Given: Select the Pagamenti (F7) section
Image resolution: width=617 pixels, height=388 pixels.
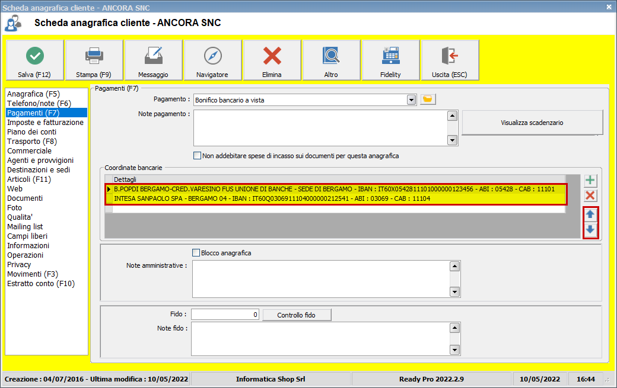Looking at the screenshot, I should (x=46, y=113).
